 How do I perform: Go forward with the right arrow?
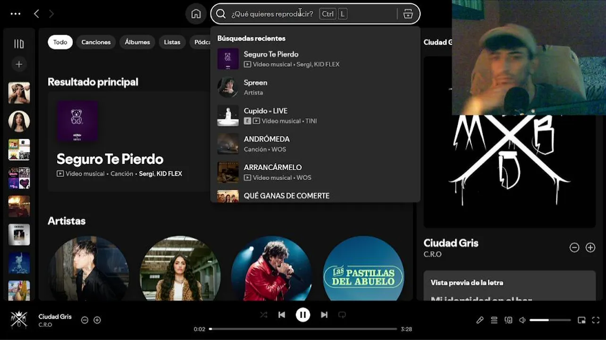click(51, 14)
